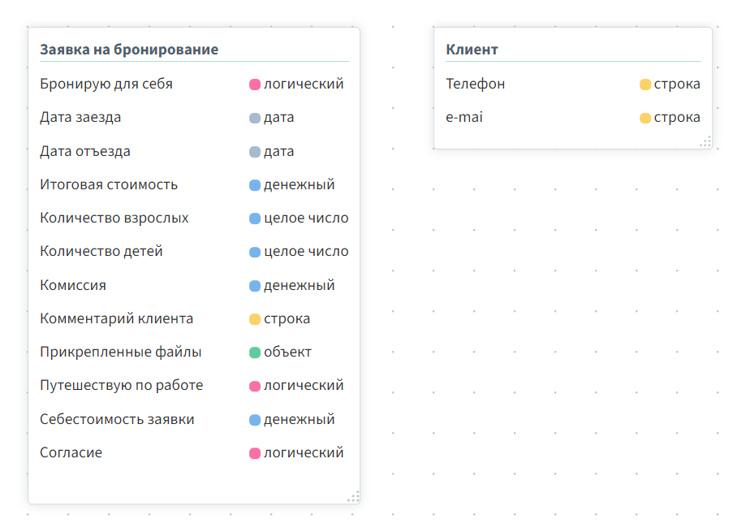The height and width of the screenshot is (528, 733).
Task: Click the resize grip of the Клиент card
Action: coord(705,141)
